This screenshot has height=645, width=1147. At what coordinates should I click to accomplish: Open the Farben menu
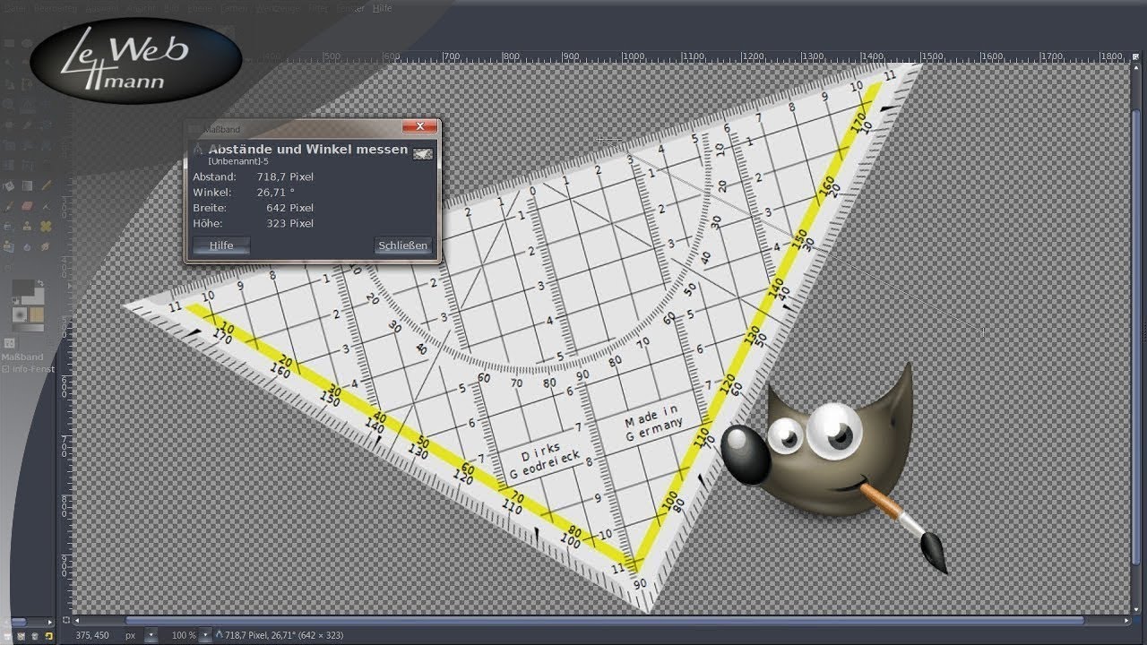click(235, 8)
